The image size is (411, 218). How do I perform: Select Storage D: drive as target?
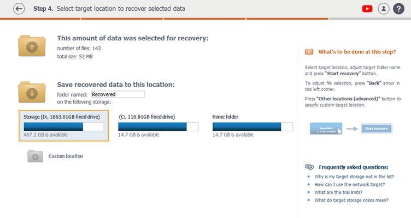64,126
